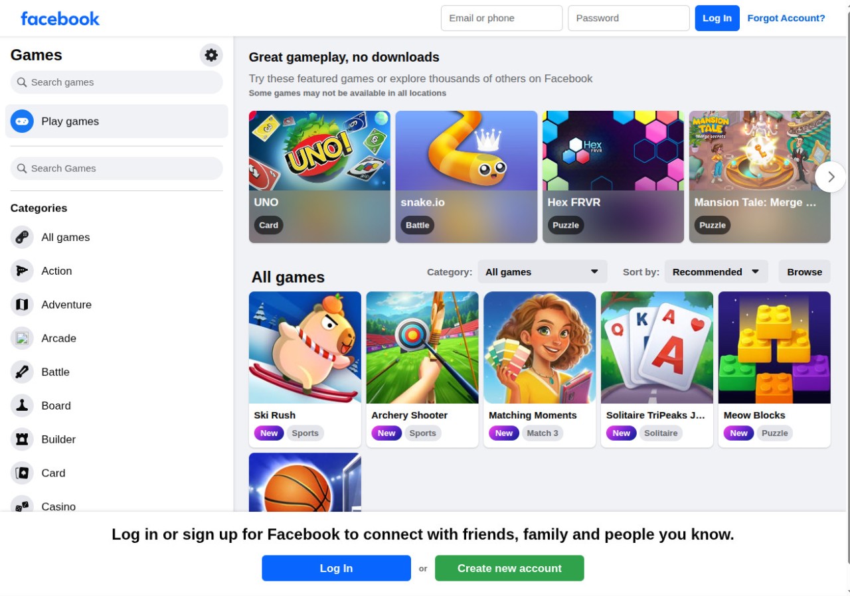Select the Builder castle icon
Screen dimensions: 850x596
tap(22, 439)
